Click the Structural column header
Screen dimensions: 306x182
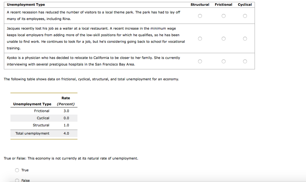tap(200, 4)
